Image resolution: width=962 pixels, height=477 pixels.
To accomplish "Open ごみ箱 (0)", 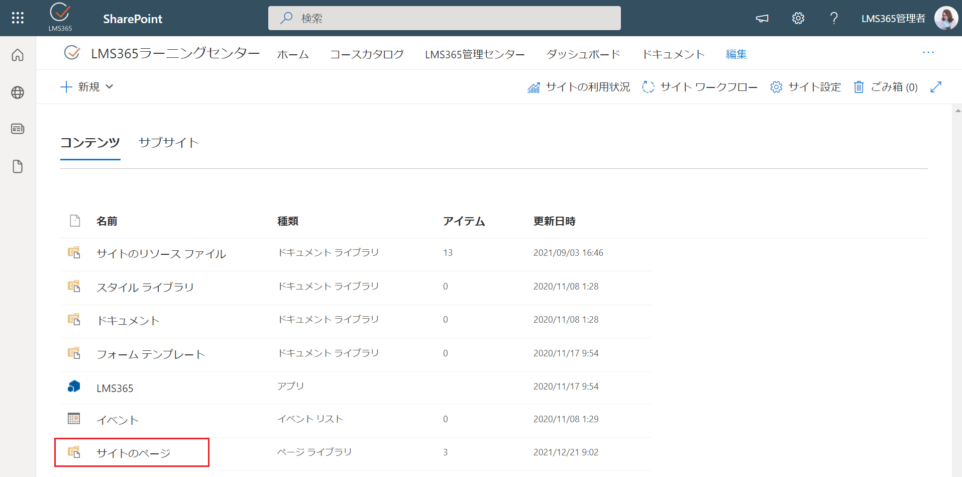I will [x=894, y=87].
